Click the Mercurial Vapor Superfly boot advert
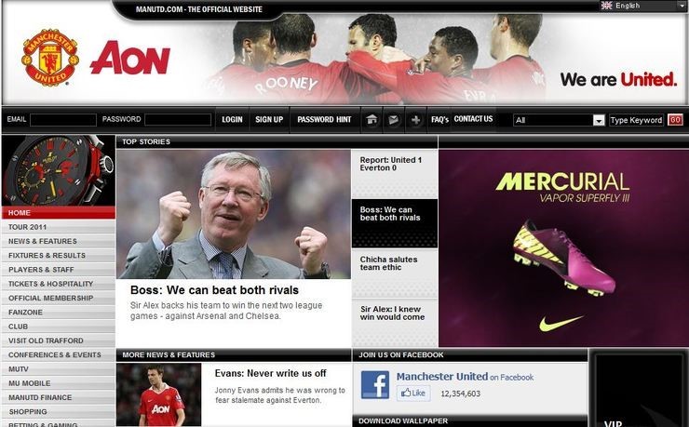 pos(563,248)
